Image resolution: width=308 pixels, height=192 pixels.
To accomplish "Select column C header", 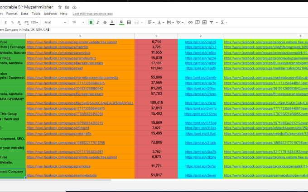I will click(x=156, y=36).
